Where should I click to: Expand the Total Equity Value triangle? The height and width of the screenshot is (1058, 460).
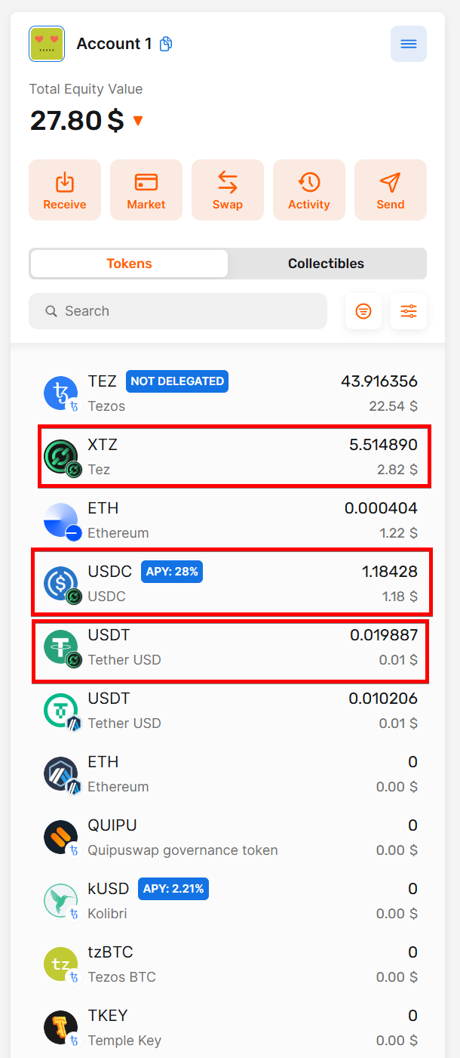click(x=138, y=121)
